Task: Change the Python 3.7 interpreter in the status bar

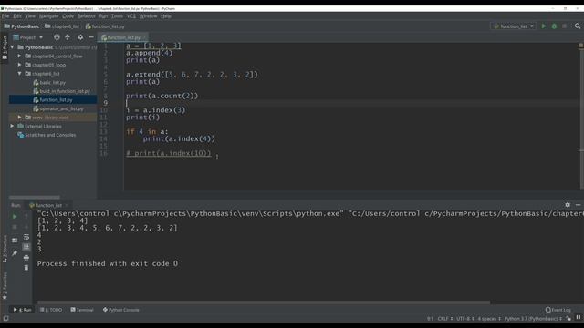Action: 533,319
